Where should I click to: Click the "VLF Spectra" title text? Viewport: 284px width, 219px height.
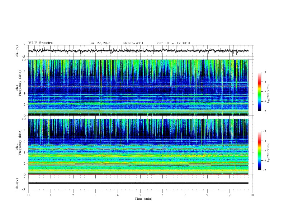coord(41,43)
